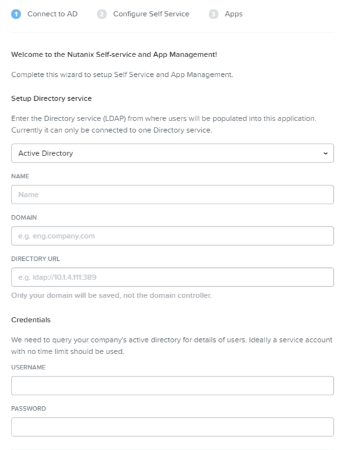This screenshot has width=349, height=450.
Task: Open the Apps wizard step
Action: point(234,14)
